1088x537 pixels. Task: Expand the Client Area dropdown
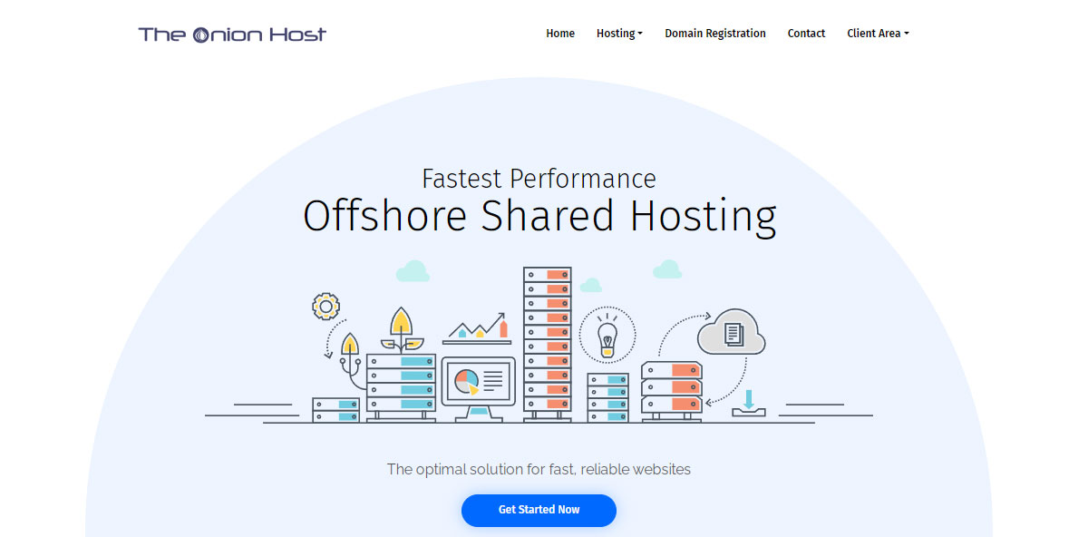(878, 34)
